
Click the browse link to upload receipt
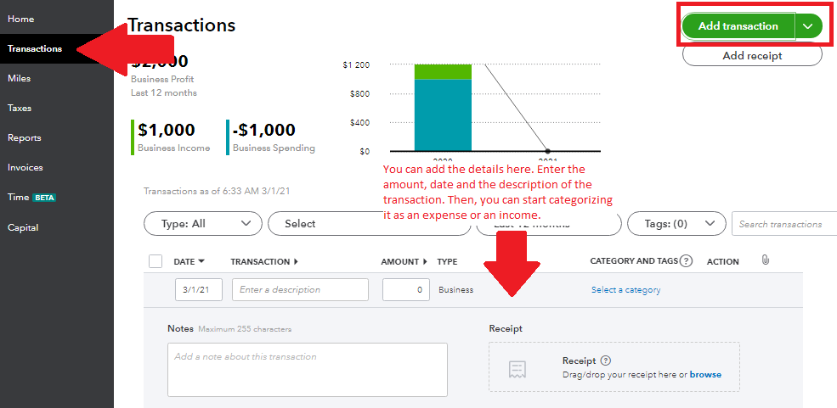point(705,374)
